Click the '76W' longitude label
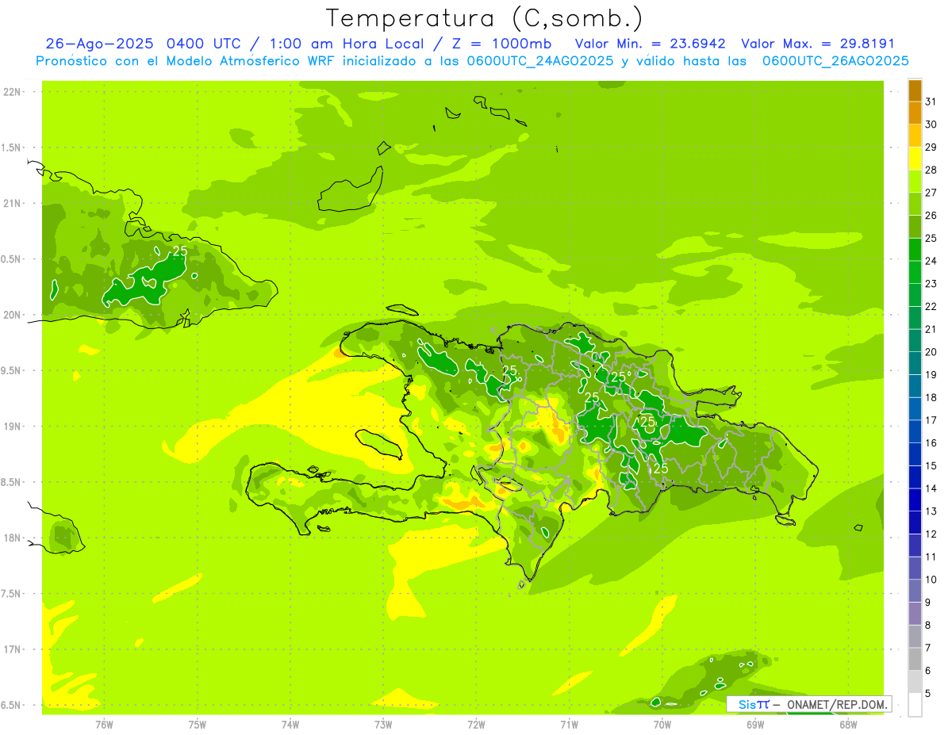Viewport: 952px width, 735px height. (104, 725)
